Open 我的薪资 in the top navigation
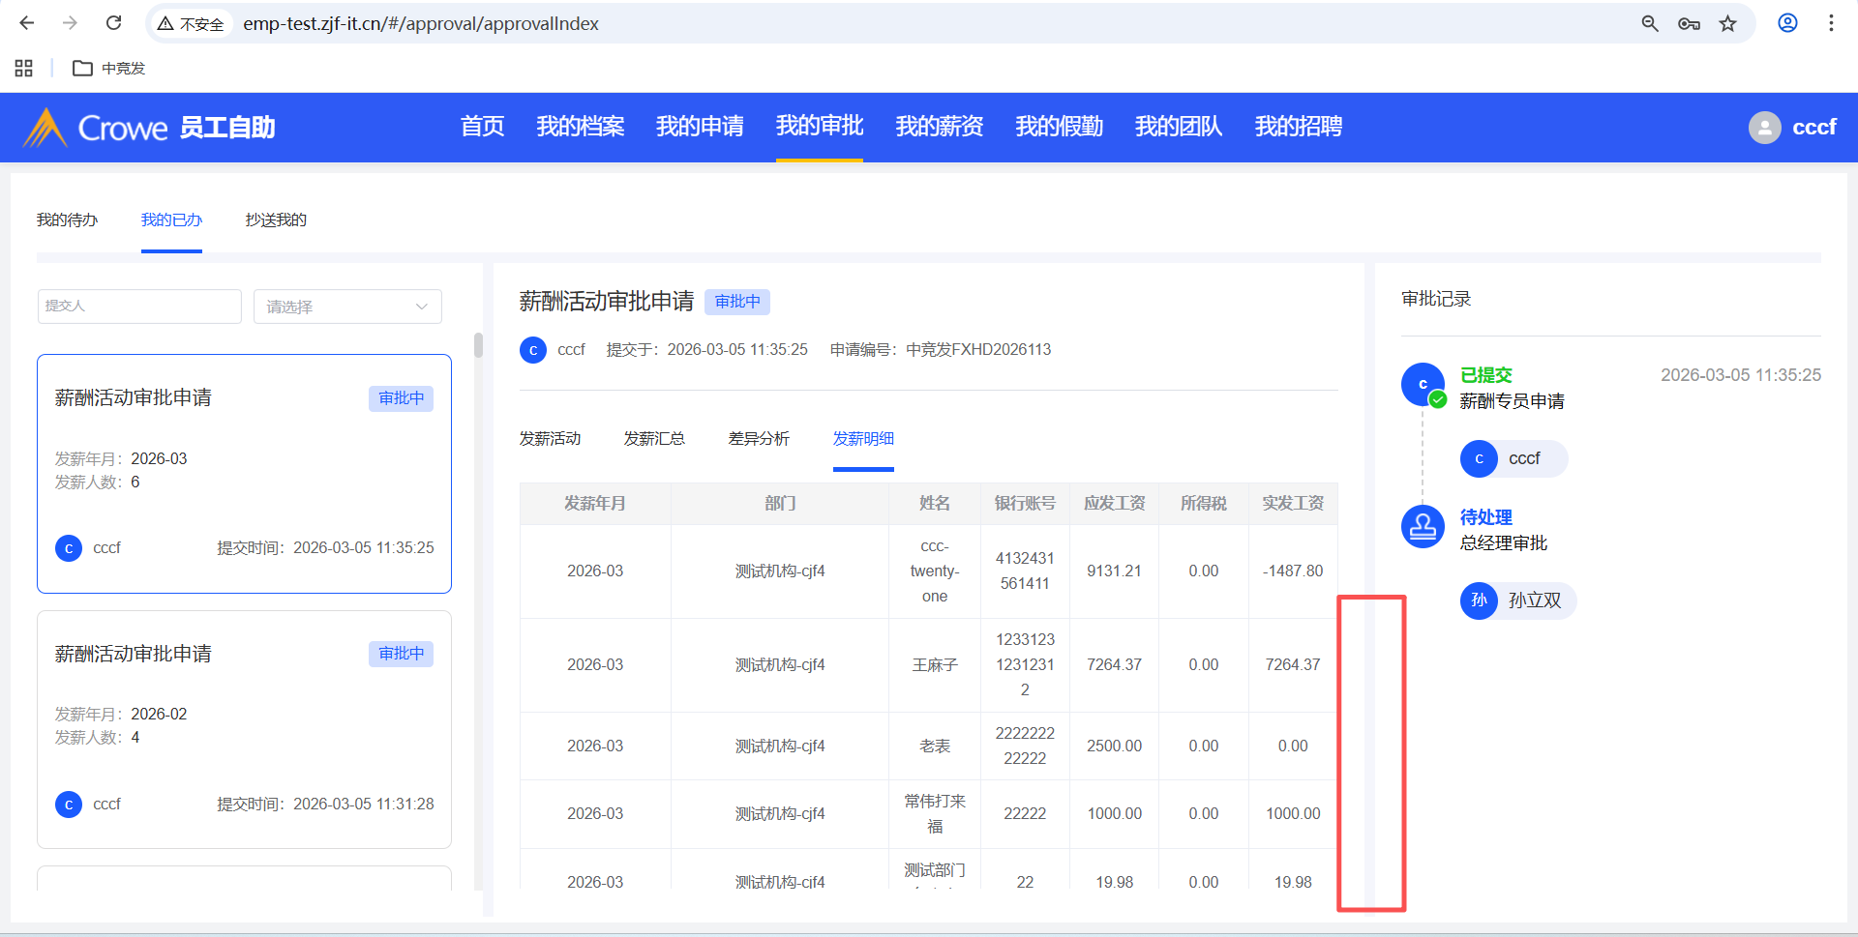This screenshot has height=937, width=1858. tap(939, 127)
